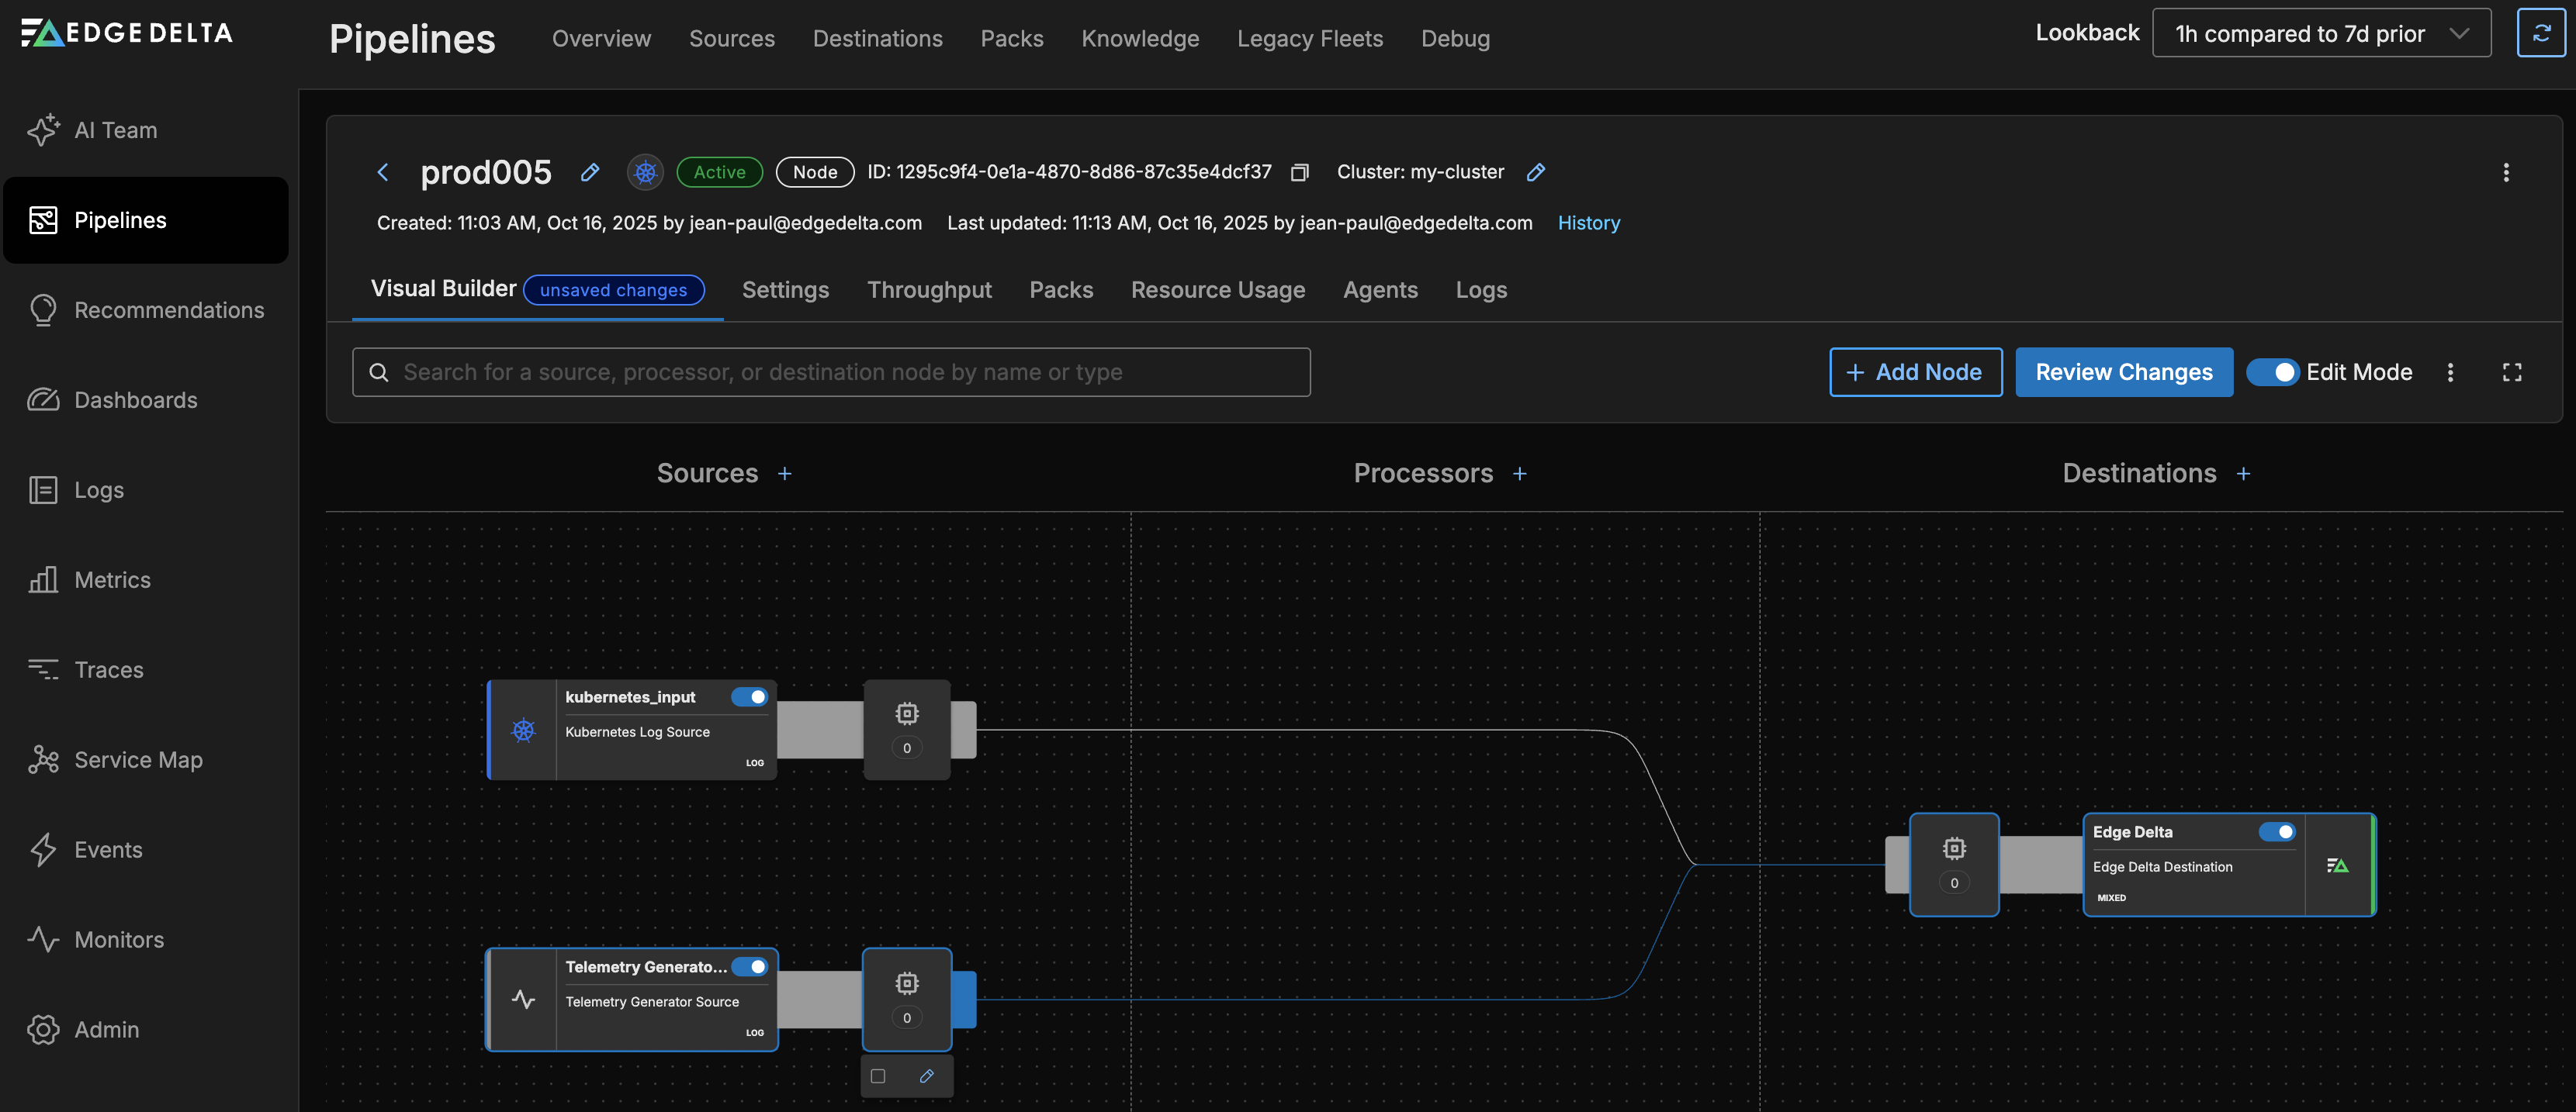Viewport: 2576px width, 1112px height.
Task: Go back using the left arrow icon
Action: pos(382,172)
